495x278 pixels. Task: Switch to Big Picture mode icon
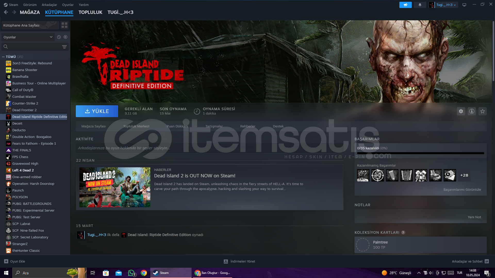pyautogui.click(x=464, y=5)
